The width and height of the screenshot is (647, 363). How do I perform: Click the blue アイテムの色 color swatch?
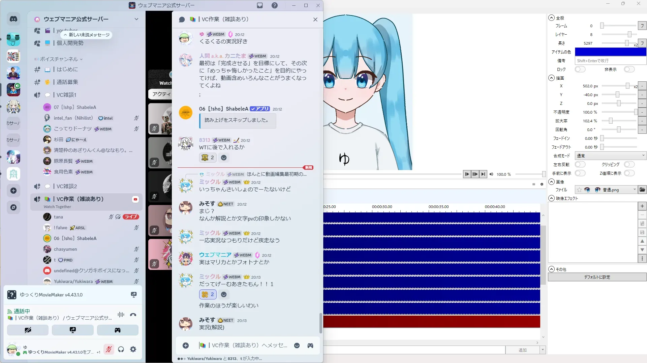click(610, 52)
